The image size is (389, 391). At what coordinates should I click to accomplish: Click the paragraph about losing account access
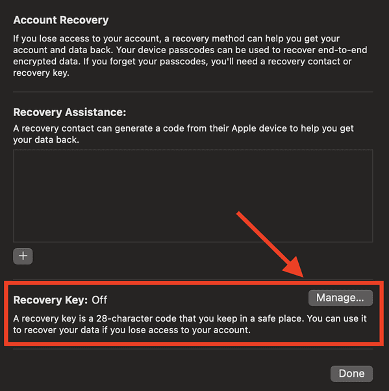tap(190, 56)
